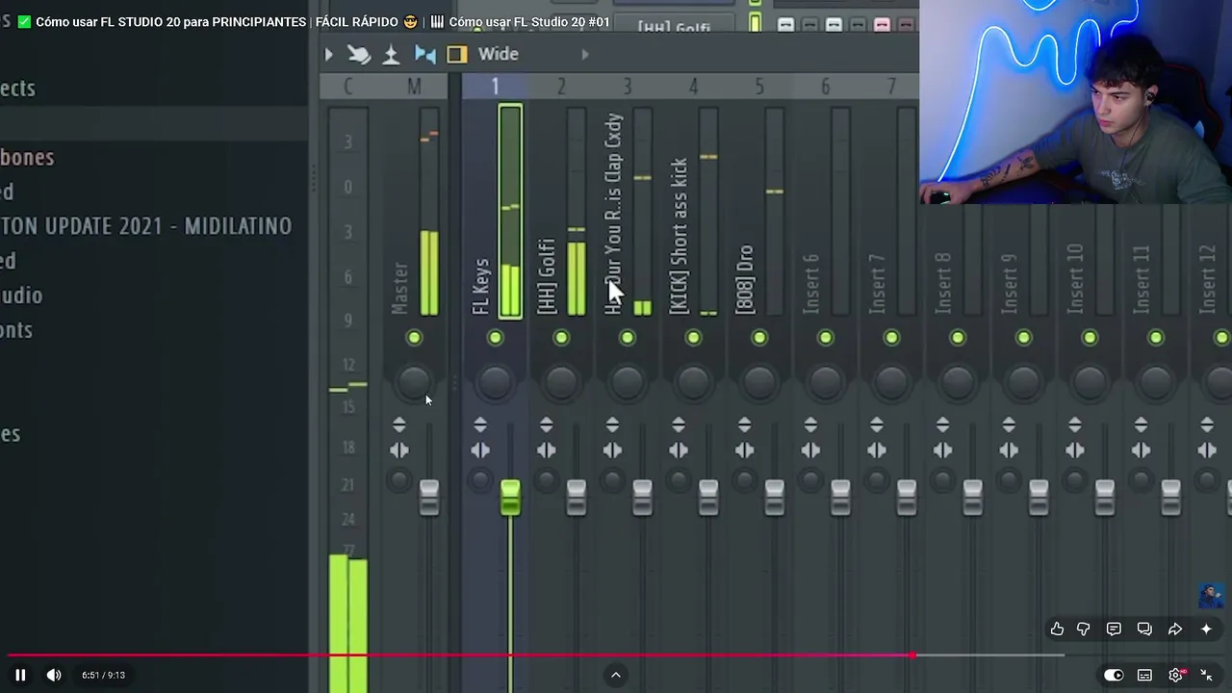This screenshot has height=693, width=1232.
Task: Turn on subtitles captions
Action: coord(1144,675)
